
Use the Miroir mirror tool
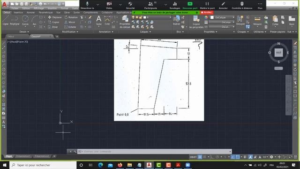click(x=70, y=22)
